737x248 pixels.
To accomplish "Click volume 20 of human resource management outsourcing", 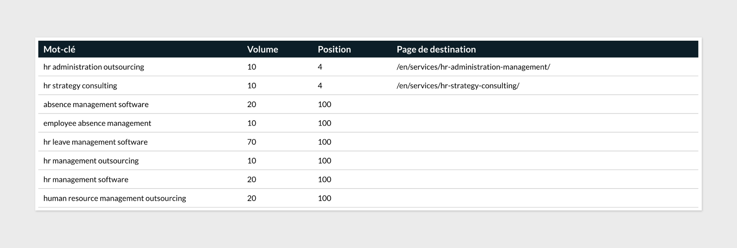I will (x=251, y=198).
